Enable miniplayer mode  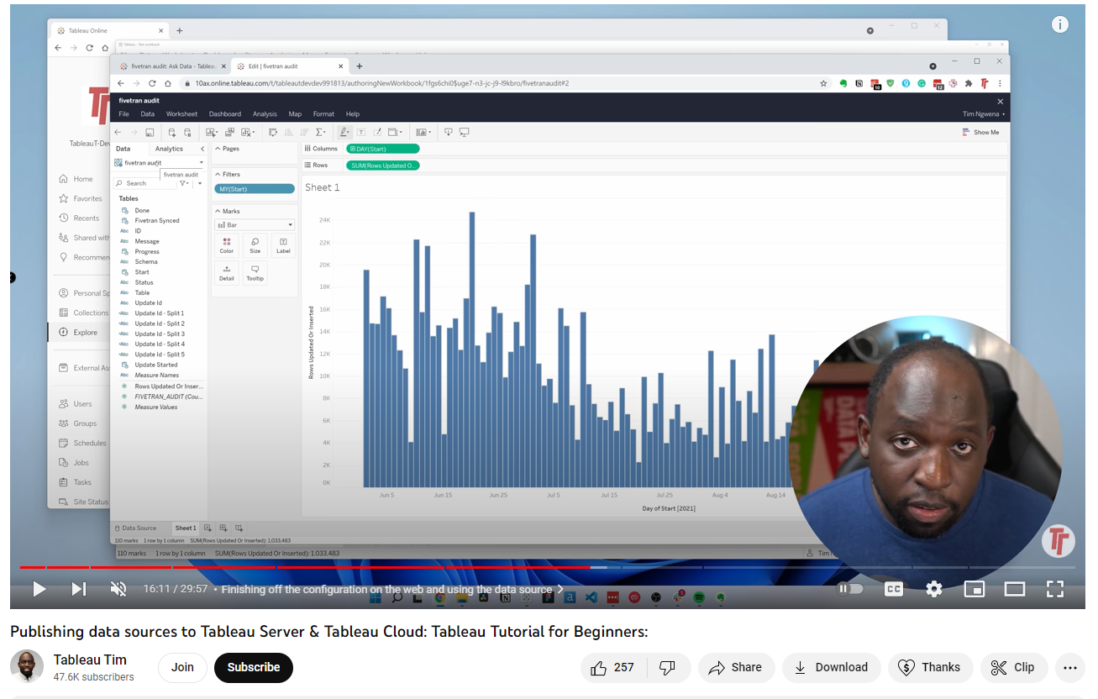click(x=974, y=589)
